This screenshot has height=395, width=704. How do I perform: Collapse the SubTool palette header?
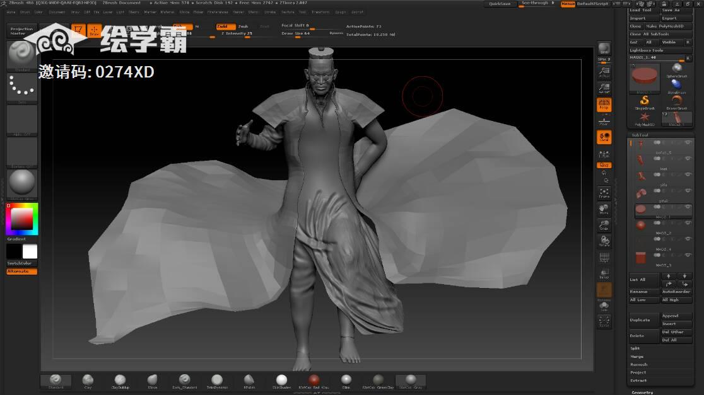640,135
